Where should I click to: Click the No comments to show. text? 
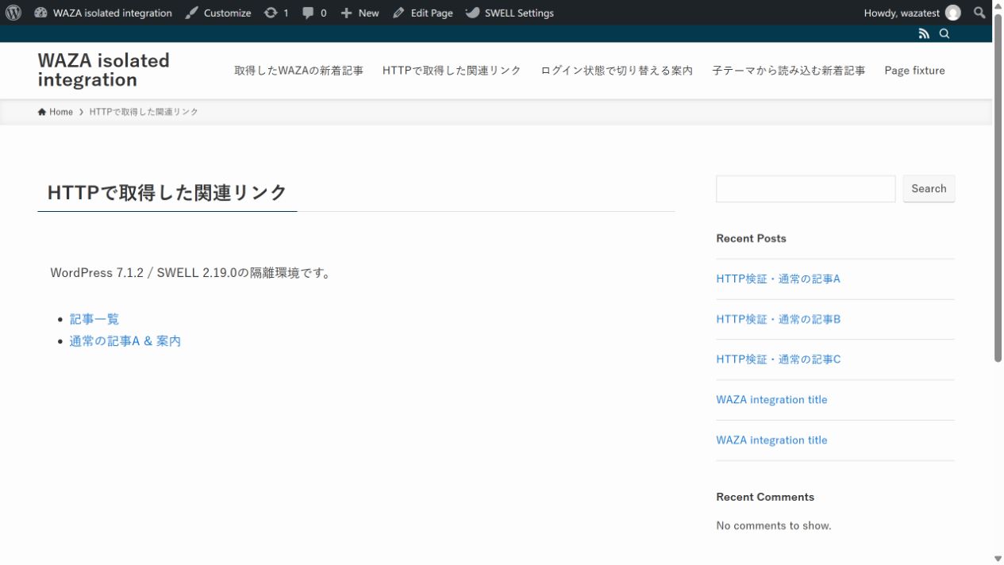774,525
